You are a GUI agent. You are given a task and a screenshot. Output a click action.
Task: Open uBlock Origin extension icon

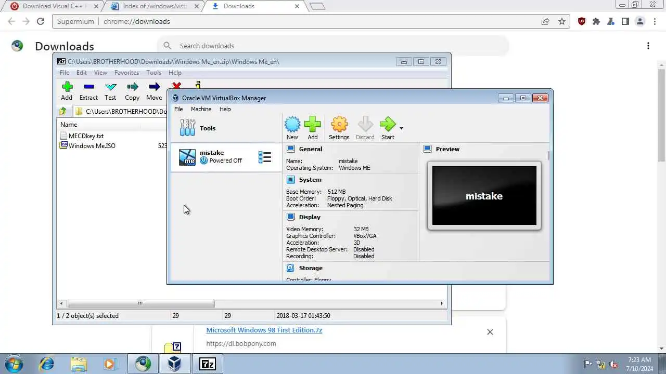pyautogui.click(x=582, y=21)
